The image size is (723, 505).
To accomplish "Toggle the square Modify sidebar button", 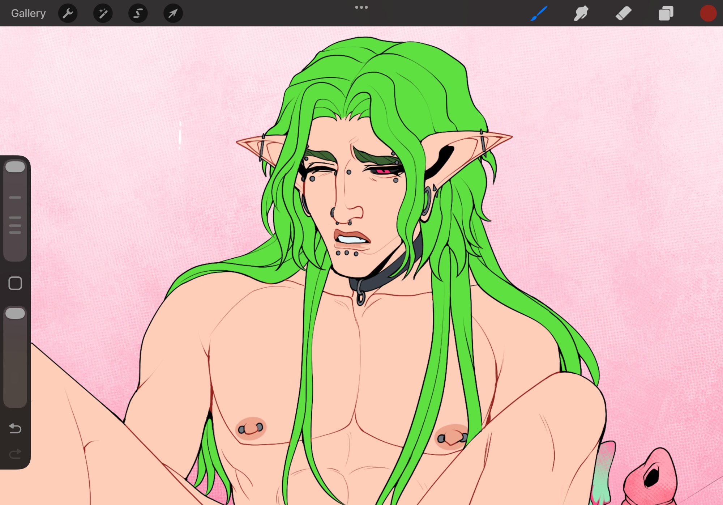I will tap(15, 283).
